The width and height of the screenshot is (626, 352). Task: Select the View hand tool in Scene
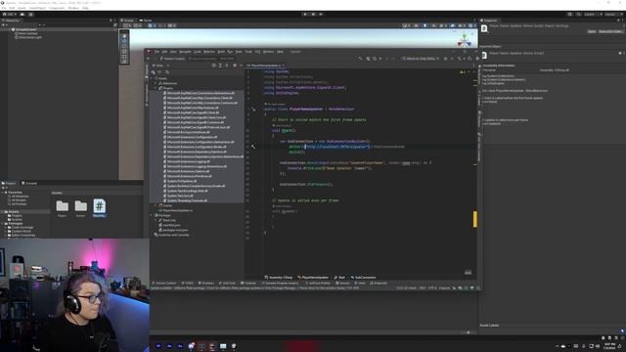(124, 35)
